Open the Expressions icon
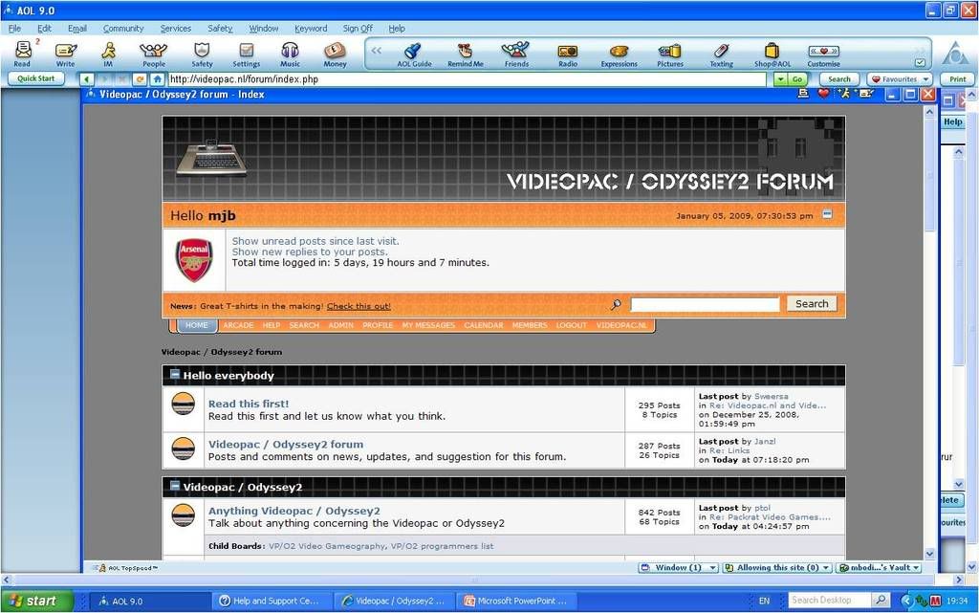 point(619,54)
